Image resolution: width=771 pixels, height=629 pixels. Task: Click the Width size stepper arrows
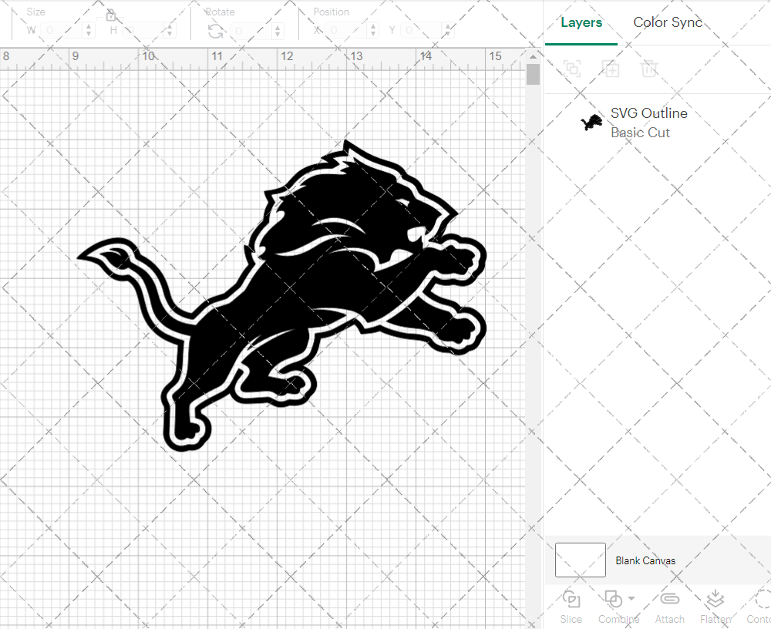pos(89,31)
